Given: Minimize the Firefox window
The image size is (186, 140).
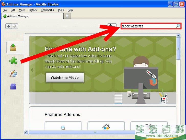Looking at the screenshot, I should pyautogui.click(x=170, y=4).
